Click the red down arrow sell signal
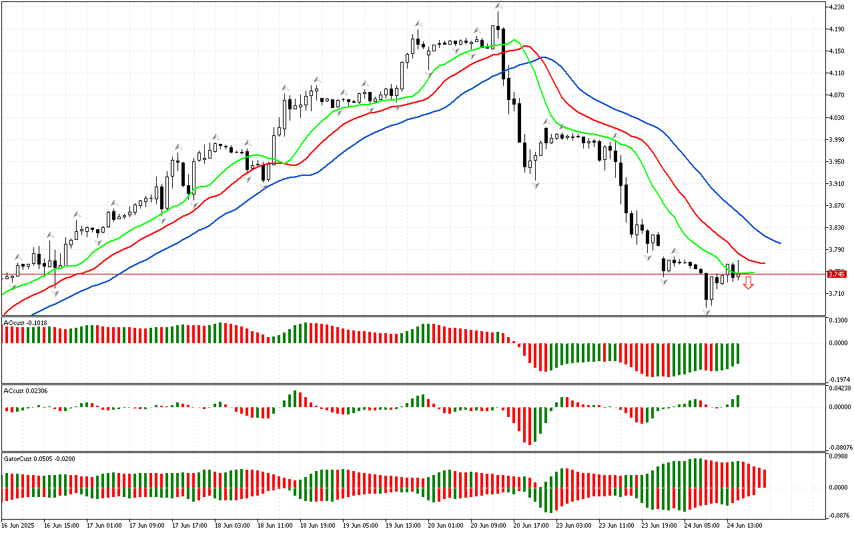Viewport: 854px width, 533px height. pyautogui.click(x=749, y=283)
